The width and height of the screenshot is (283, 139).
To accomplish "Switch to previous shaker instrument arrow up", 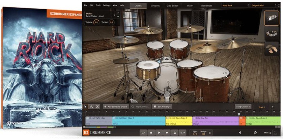I will click(x=118, y=12).
